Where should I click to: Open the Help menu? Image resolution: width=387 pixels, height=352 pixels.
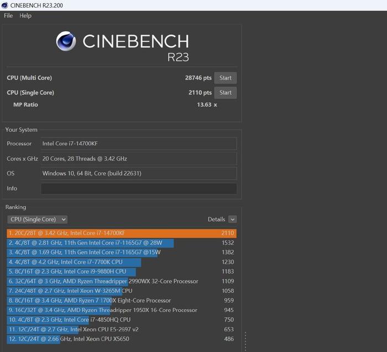pos(25,15)
